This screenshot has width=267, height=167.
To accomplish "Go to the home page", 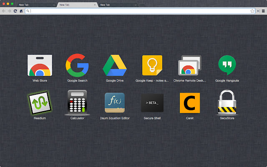I will click(21, 11).
